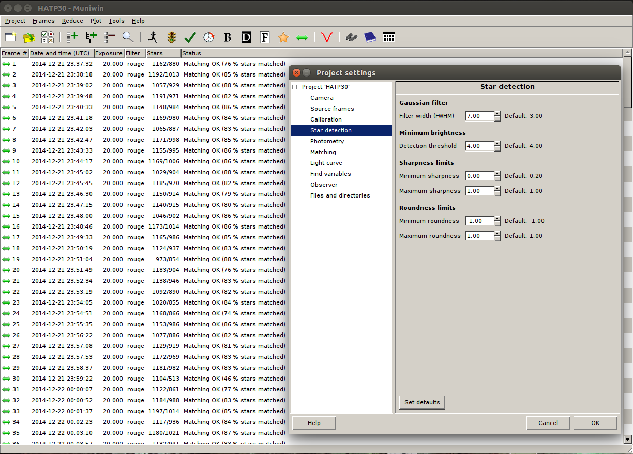Image resolution: width=633 pixels, height=454 pixels.
Task: Select Calibration settings page
Action: coord(326,119)
